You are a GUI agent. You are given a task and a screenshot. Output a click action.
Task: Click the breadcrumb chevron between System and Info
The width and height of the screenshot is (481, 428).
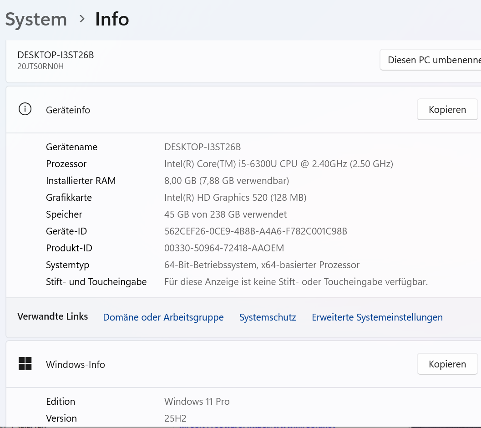pos(81,19)
